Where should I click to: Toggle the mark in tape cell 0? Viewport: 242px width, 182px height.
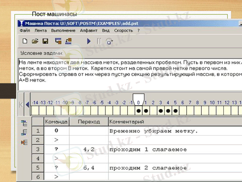click(x=139, y=111)
